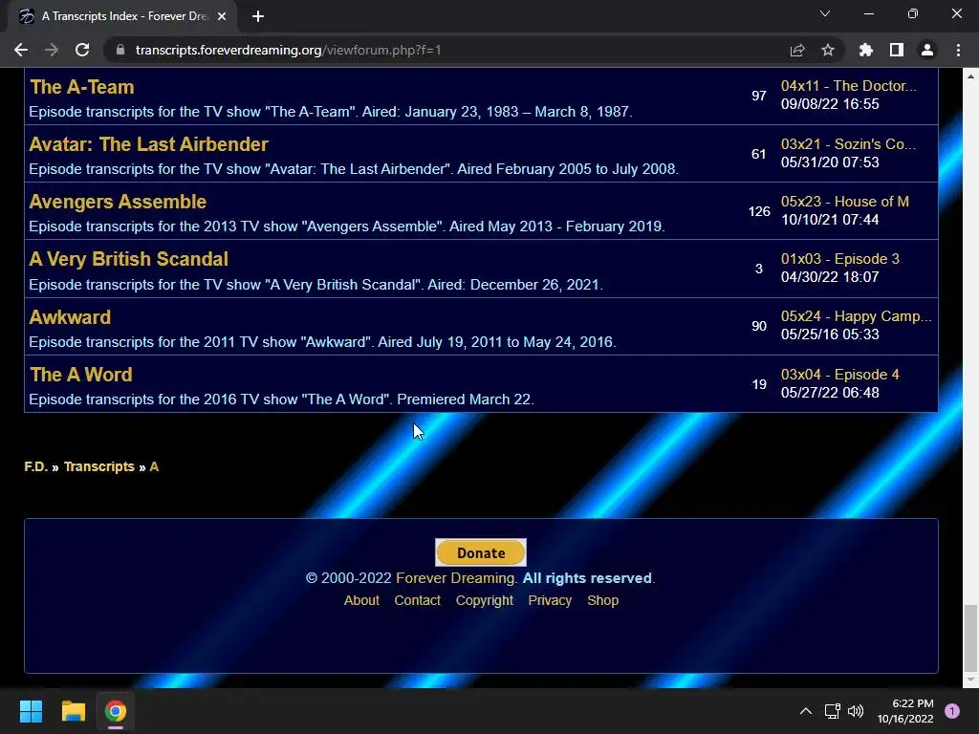
Task: Click the page scrollbar thumb
Action: click(x=969, y=637)
